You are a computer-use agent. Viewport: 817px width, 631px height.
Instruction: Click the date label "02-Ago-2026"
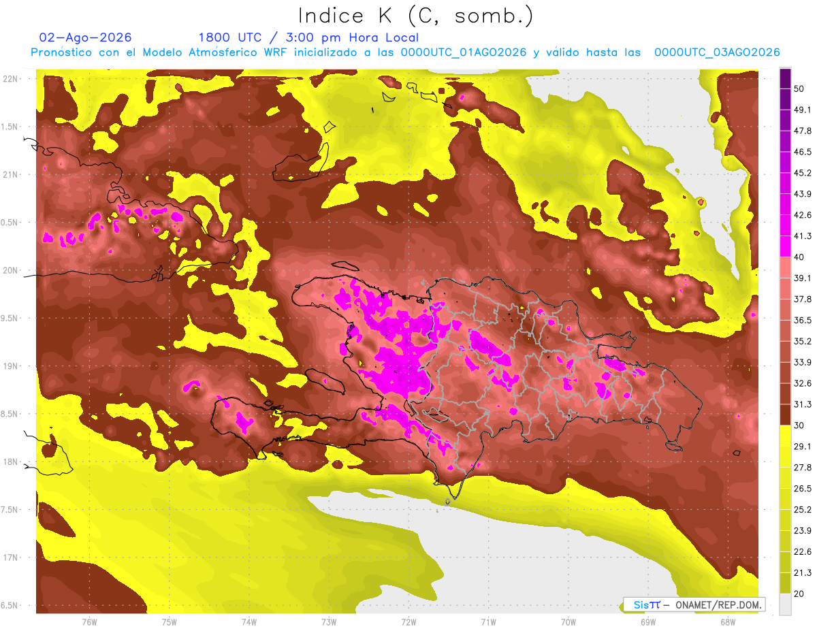(x=86, y=37)
